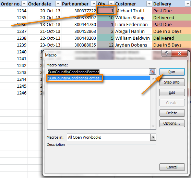Click the cell with order number 1234
Viewport: 191px width, 178px height.
pos(14,11)
